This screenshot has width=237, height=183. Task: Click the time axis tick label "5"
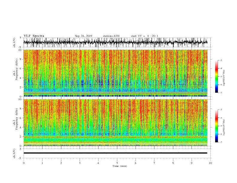click(117, 163)
